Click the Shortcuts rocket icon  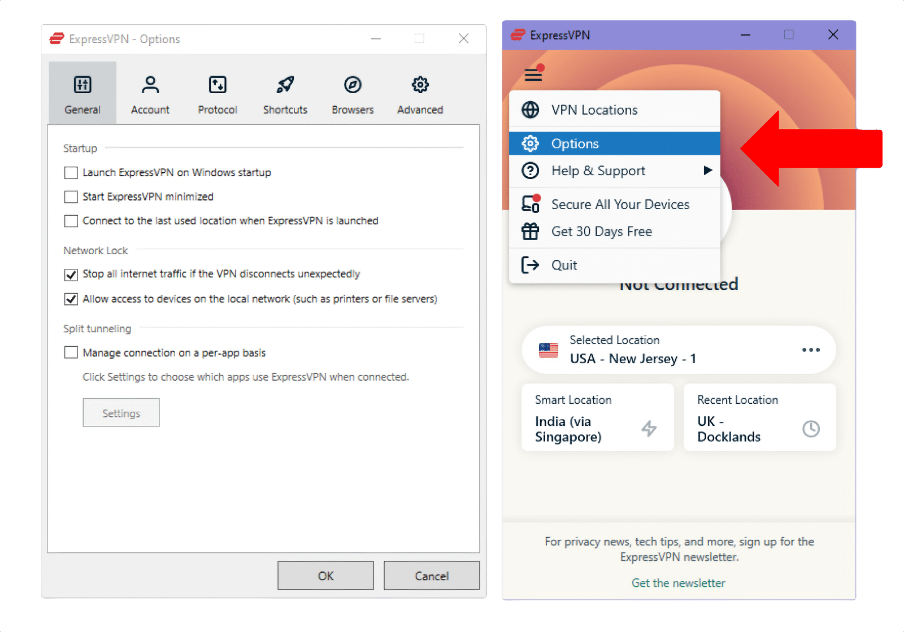click(x=285, y=85)
